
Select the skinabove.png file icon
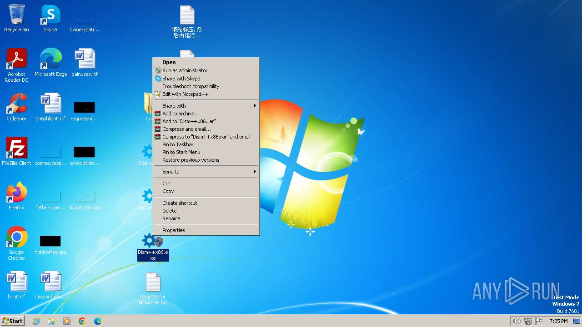pos(85,200)
